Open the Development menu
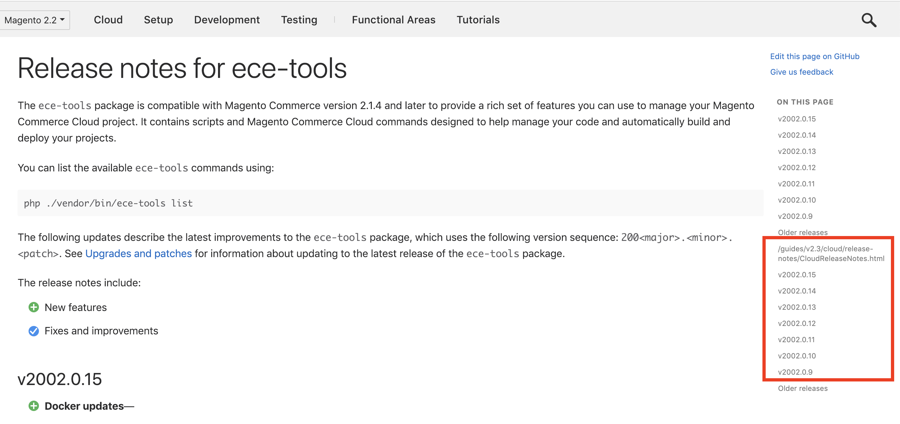This screenshot has width=900, height=424. pyautogui.click(x=227, y=20)
